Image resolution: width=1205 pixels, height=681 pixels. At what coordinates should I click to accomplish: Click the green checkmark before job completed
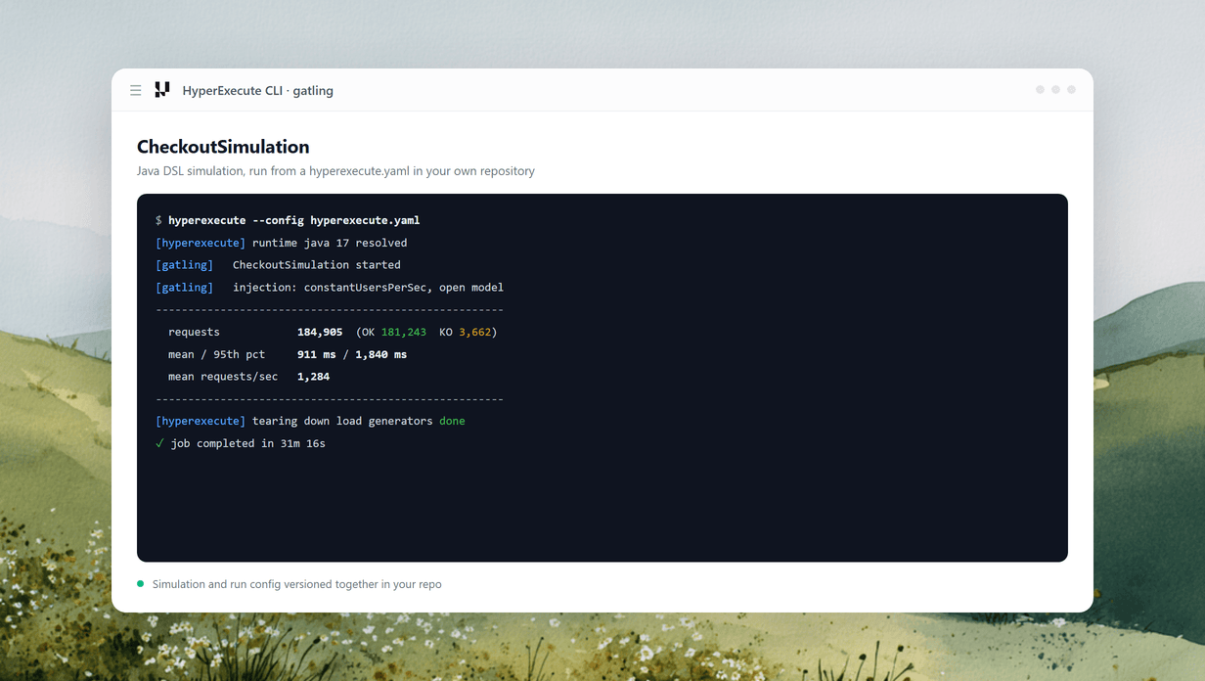point(159,443)
